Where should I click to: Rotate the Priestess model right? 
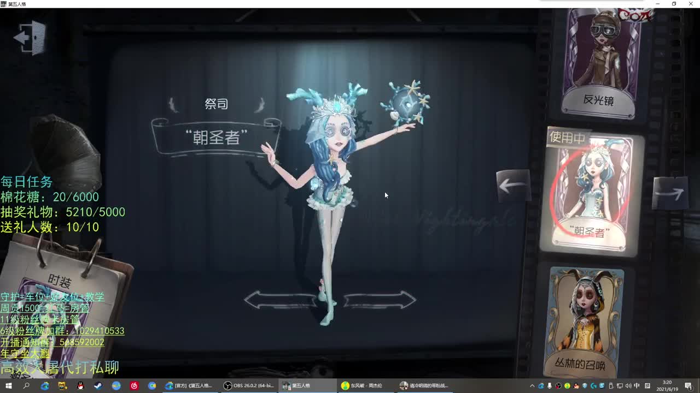380,300
